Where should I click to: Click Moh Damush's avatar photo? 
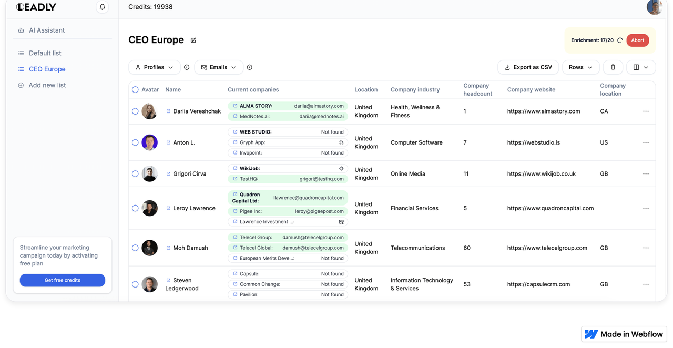coord(150,248)
